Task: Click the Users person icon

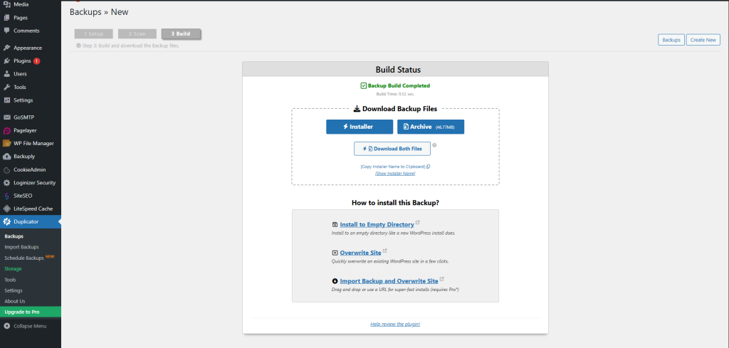Action: [x=7, y=74]
